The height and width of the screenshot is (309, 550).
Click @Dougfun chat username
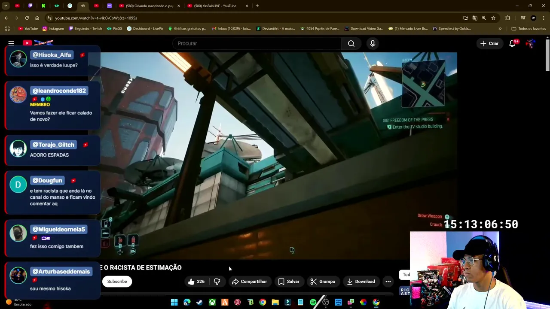(x=47, y=181)
